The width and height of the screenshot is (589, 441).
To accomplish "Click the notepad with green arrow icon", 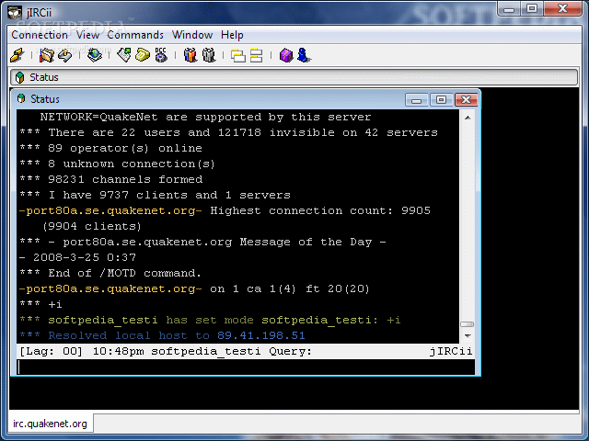I will pyautogui.click(x=124, y=55).
